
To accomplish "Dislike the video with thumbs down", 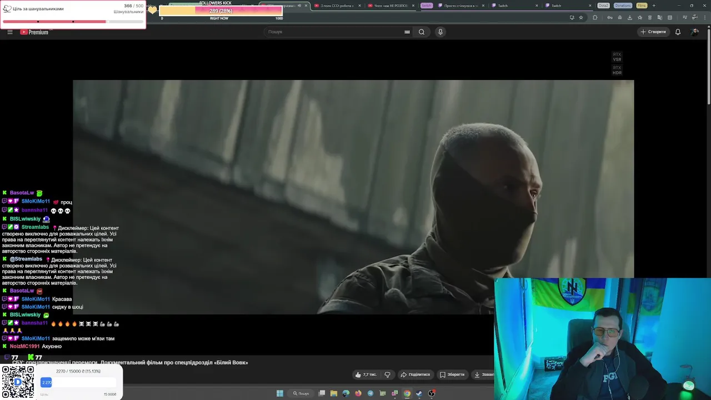I will [388, 374].
